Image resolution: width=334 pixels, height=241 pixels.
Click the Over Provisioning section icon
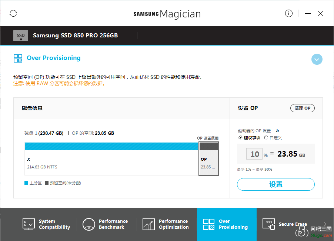click(18, 58)
